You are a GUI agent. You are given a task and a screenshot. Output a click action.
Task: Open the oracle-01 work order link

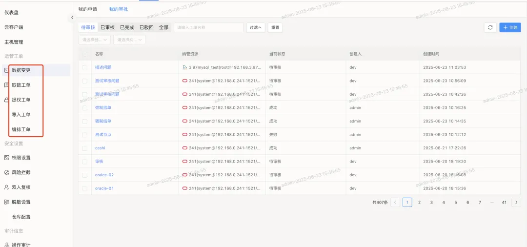coord(104,188)
